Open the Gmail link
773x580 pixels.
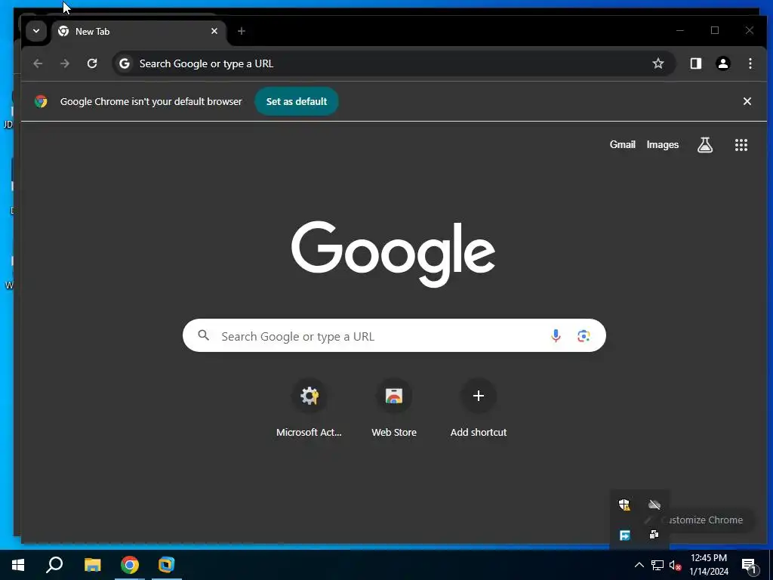click(x=622, y=145)
